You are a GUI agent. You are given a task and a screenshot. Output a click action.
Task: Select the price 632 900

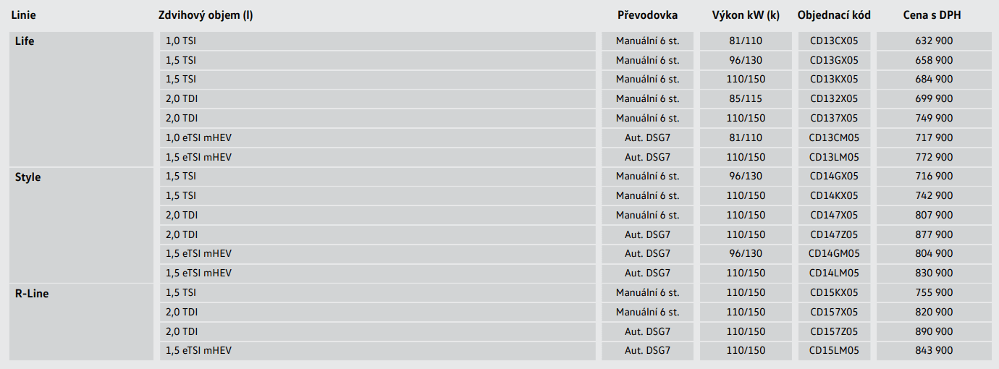(x=933, y=41)
